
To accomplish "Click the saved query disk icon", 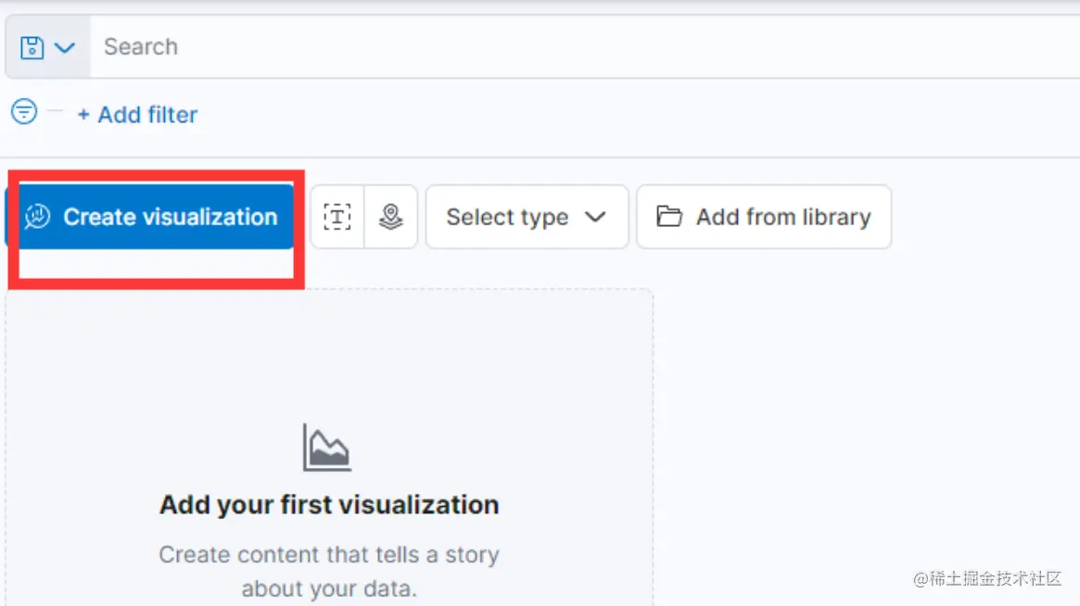I will pyautogui.click(x=32, y=47).
